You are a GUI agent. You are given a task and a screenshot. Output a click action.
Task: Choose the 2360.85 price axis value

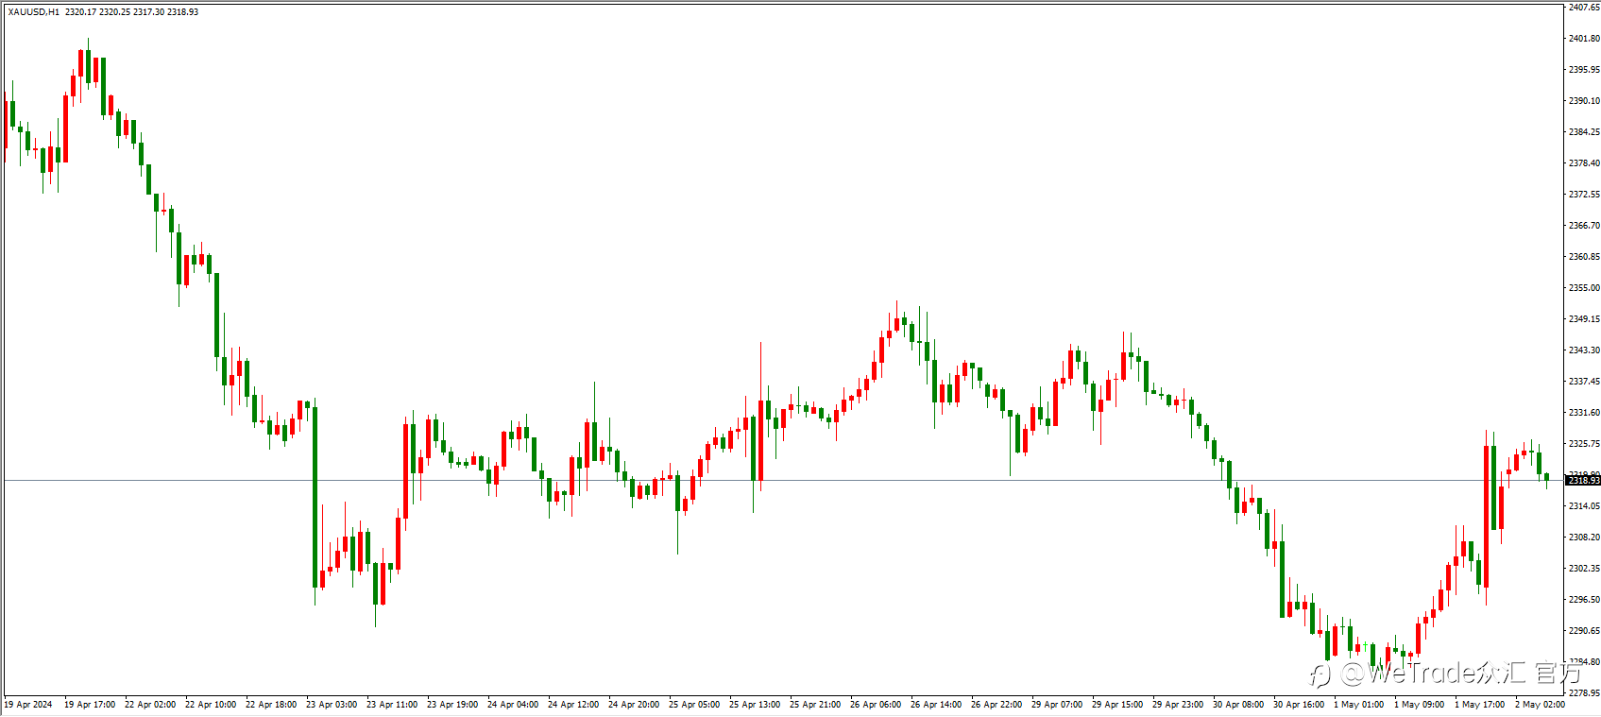pyautogui.click(x=1584, y=257)
